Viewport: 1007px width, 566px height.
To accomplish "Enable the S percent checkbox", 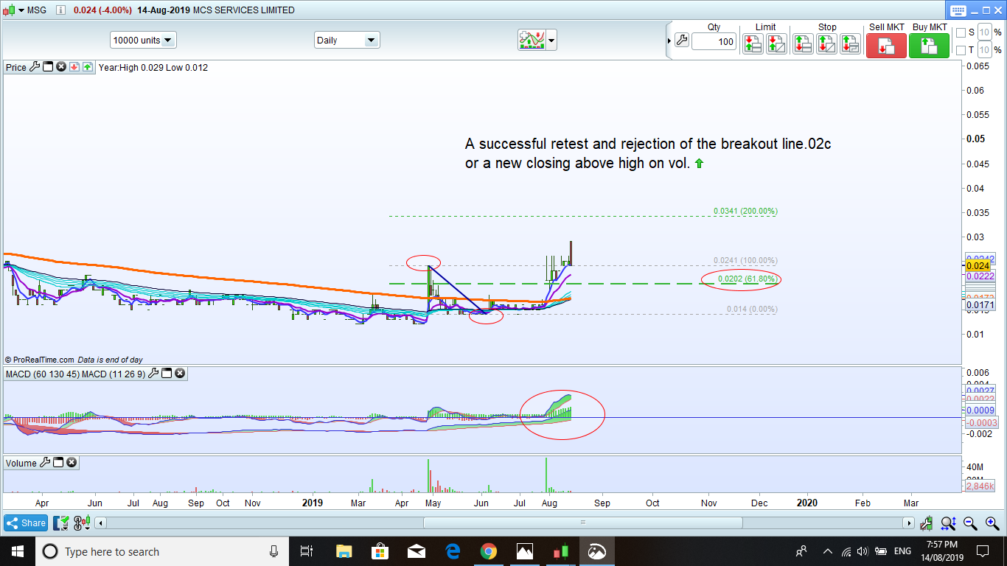I will point(961,32).
